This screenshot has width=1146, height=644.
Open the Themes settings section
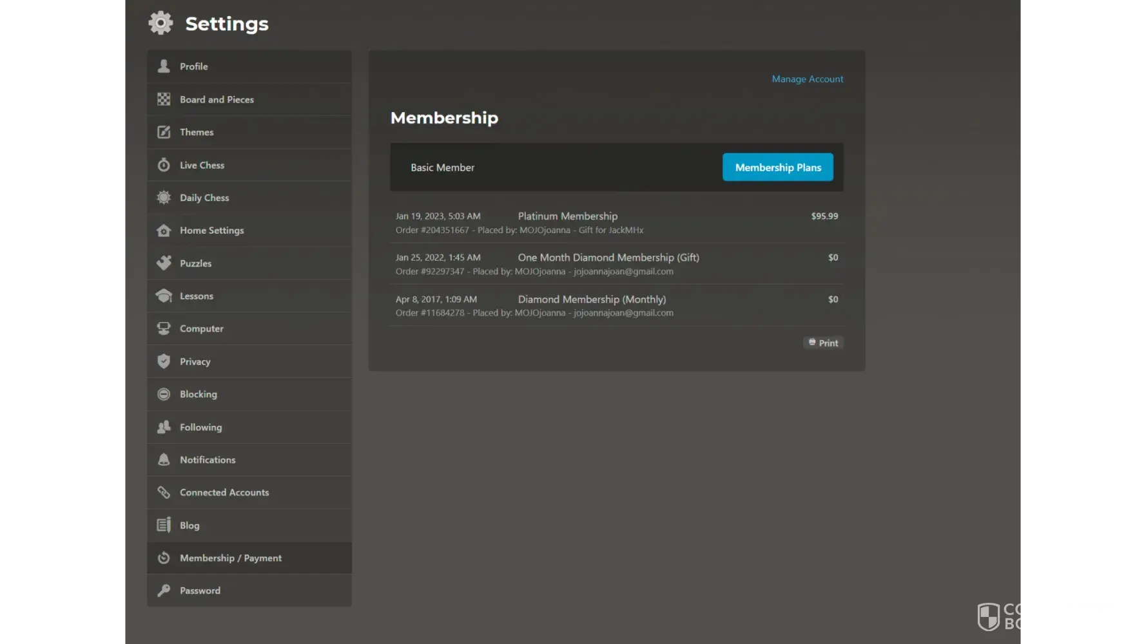point(197,132)
